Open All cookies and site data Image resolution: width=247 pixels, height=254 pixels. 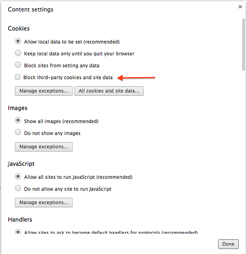coord(109,91)
